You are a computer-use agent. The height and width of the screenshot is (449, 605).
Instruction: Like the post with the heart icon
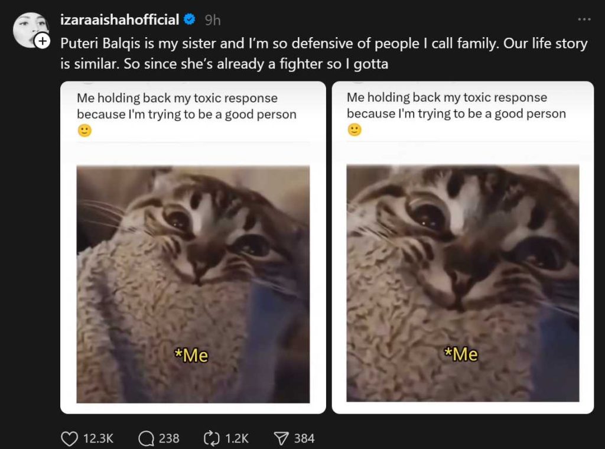coord(70,438)
